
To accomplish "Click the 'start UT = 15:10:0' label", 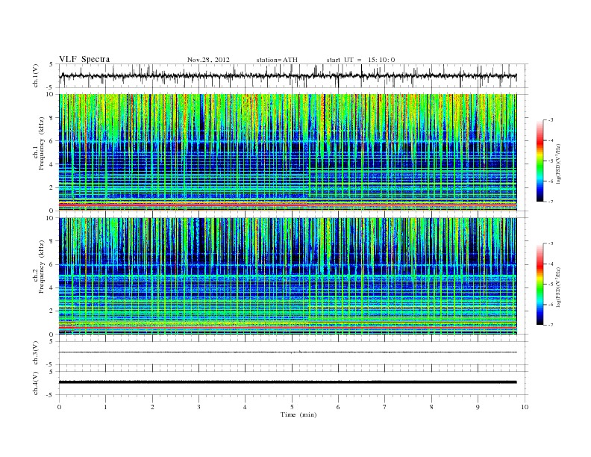I will [360, 60].
